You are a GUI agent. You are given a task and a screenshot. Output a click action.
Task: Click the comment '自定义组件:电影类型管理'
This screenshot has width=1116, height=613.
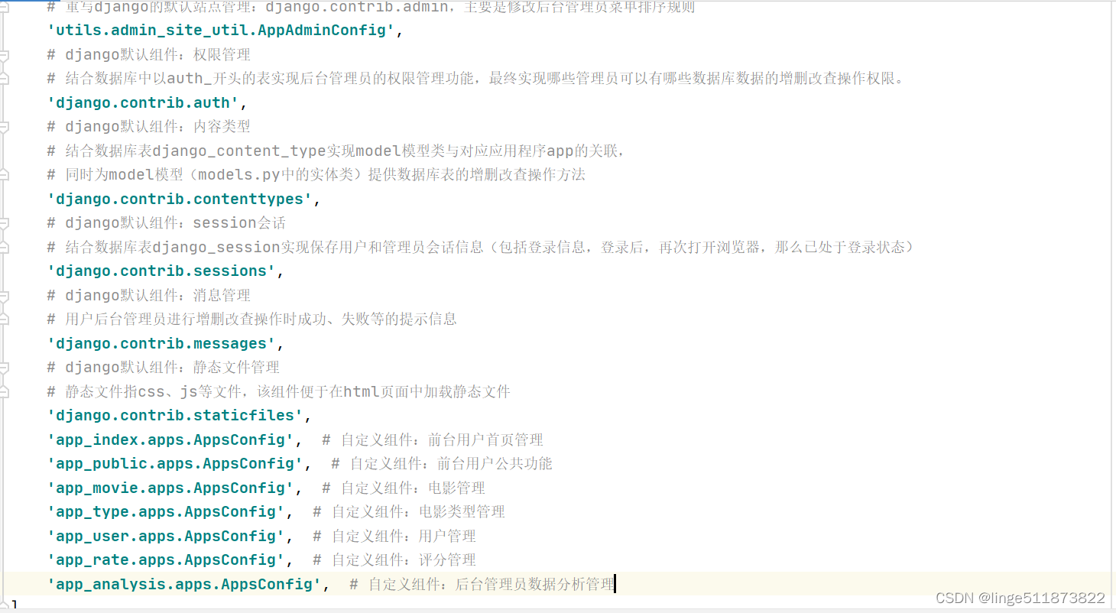point(409,512)
